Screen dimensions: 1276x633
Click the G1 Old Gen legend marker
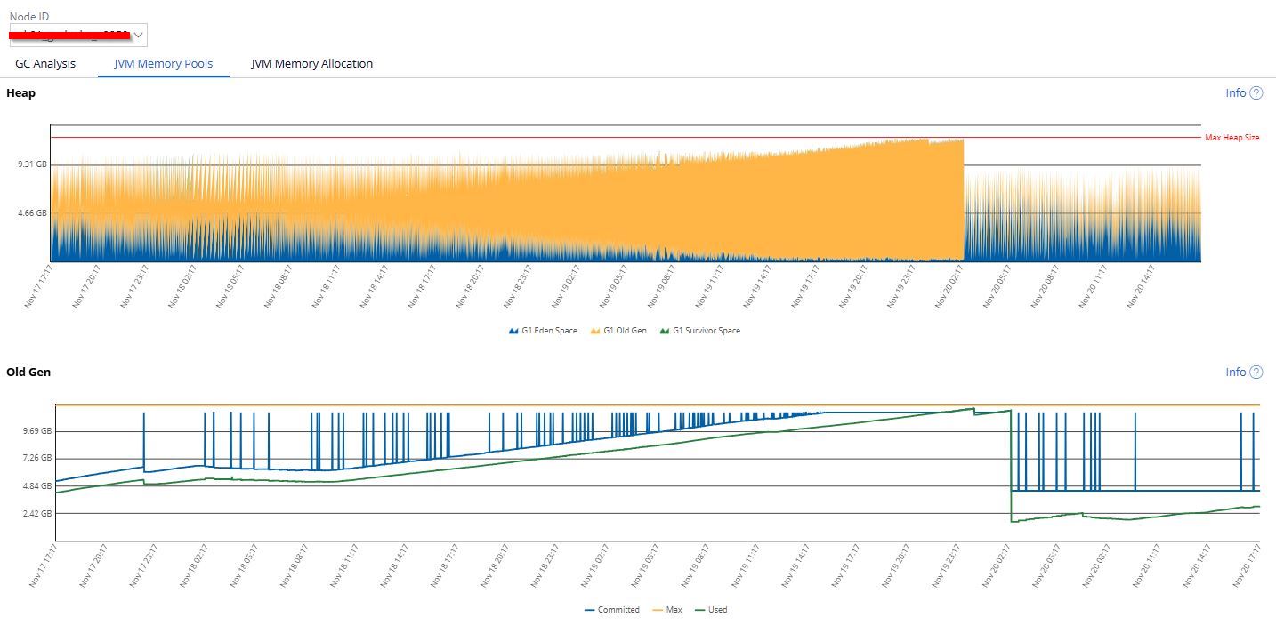click(594, 330)
